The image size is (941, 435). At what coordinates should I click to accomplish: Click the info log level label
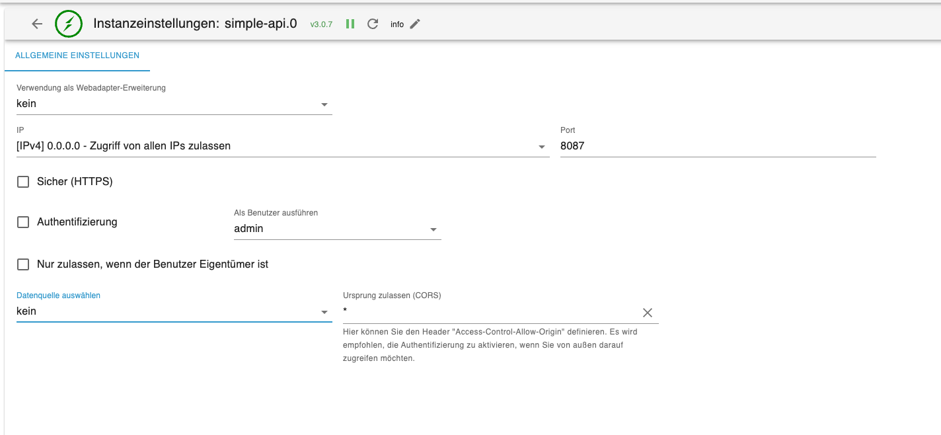(x=396, y=24)
